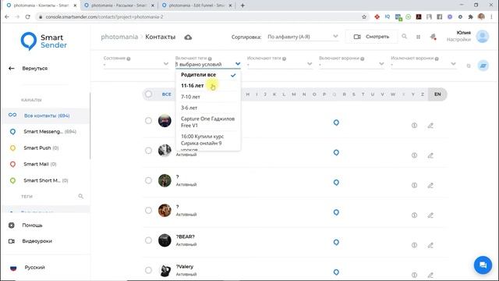Open Smart Push channel in sidebar
Screen dimensions: 499x281
coord(45,148)
